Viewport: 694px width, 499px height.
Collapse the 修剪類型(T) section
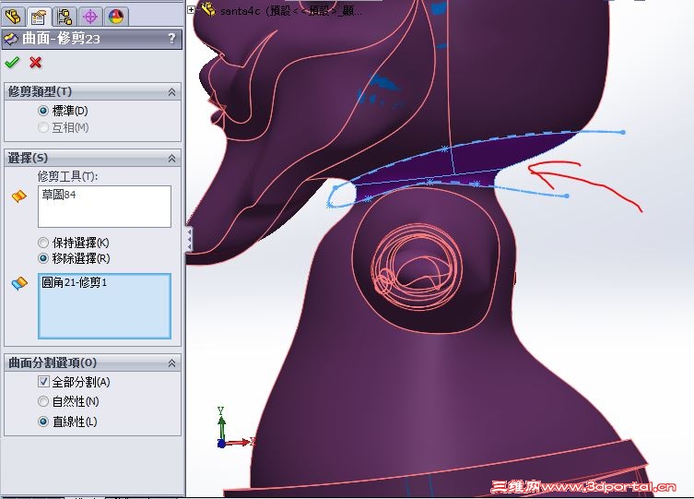tap(171, 91)
